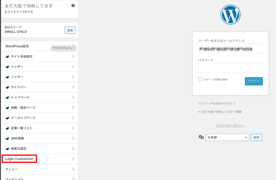Image resolution: width=276 pixels, height=180 pixels.
Task: Expand フッター section chevron
Action: pos(73,77)
